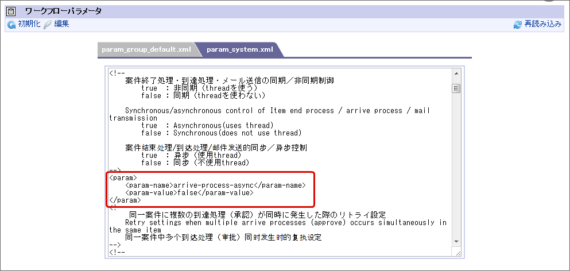Screen dimensions: 570x271
Task: Click the 初期化 link
Action: 29,25
